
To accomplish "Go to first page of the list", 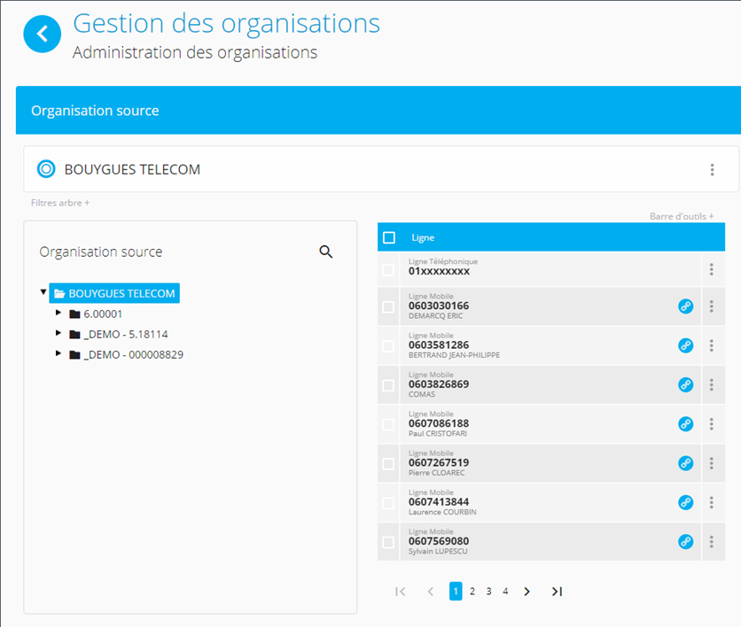I will tap(401, 591).
